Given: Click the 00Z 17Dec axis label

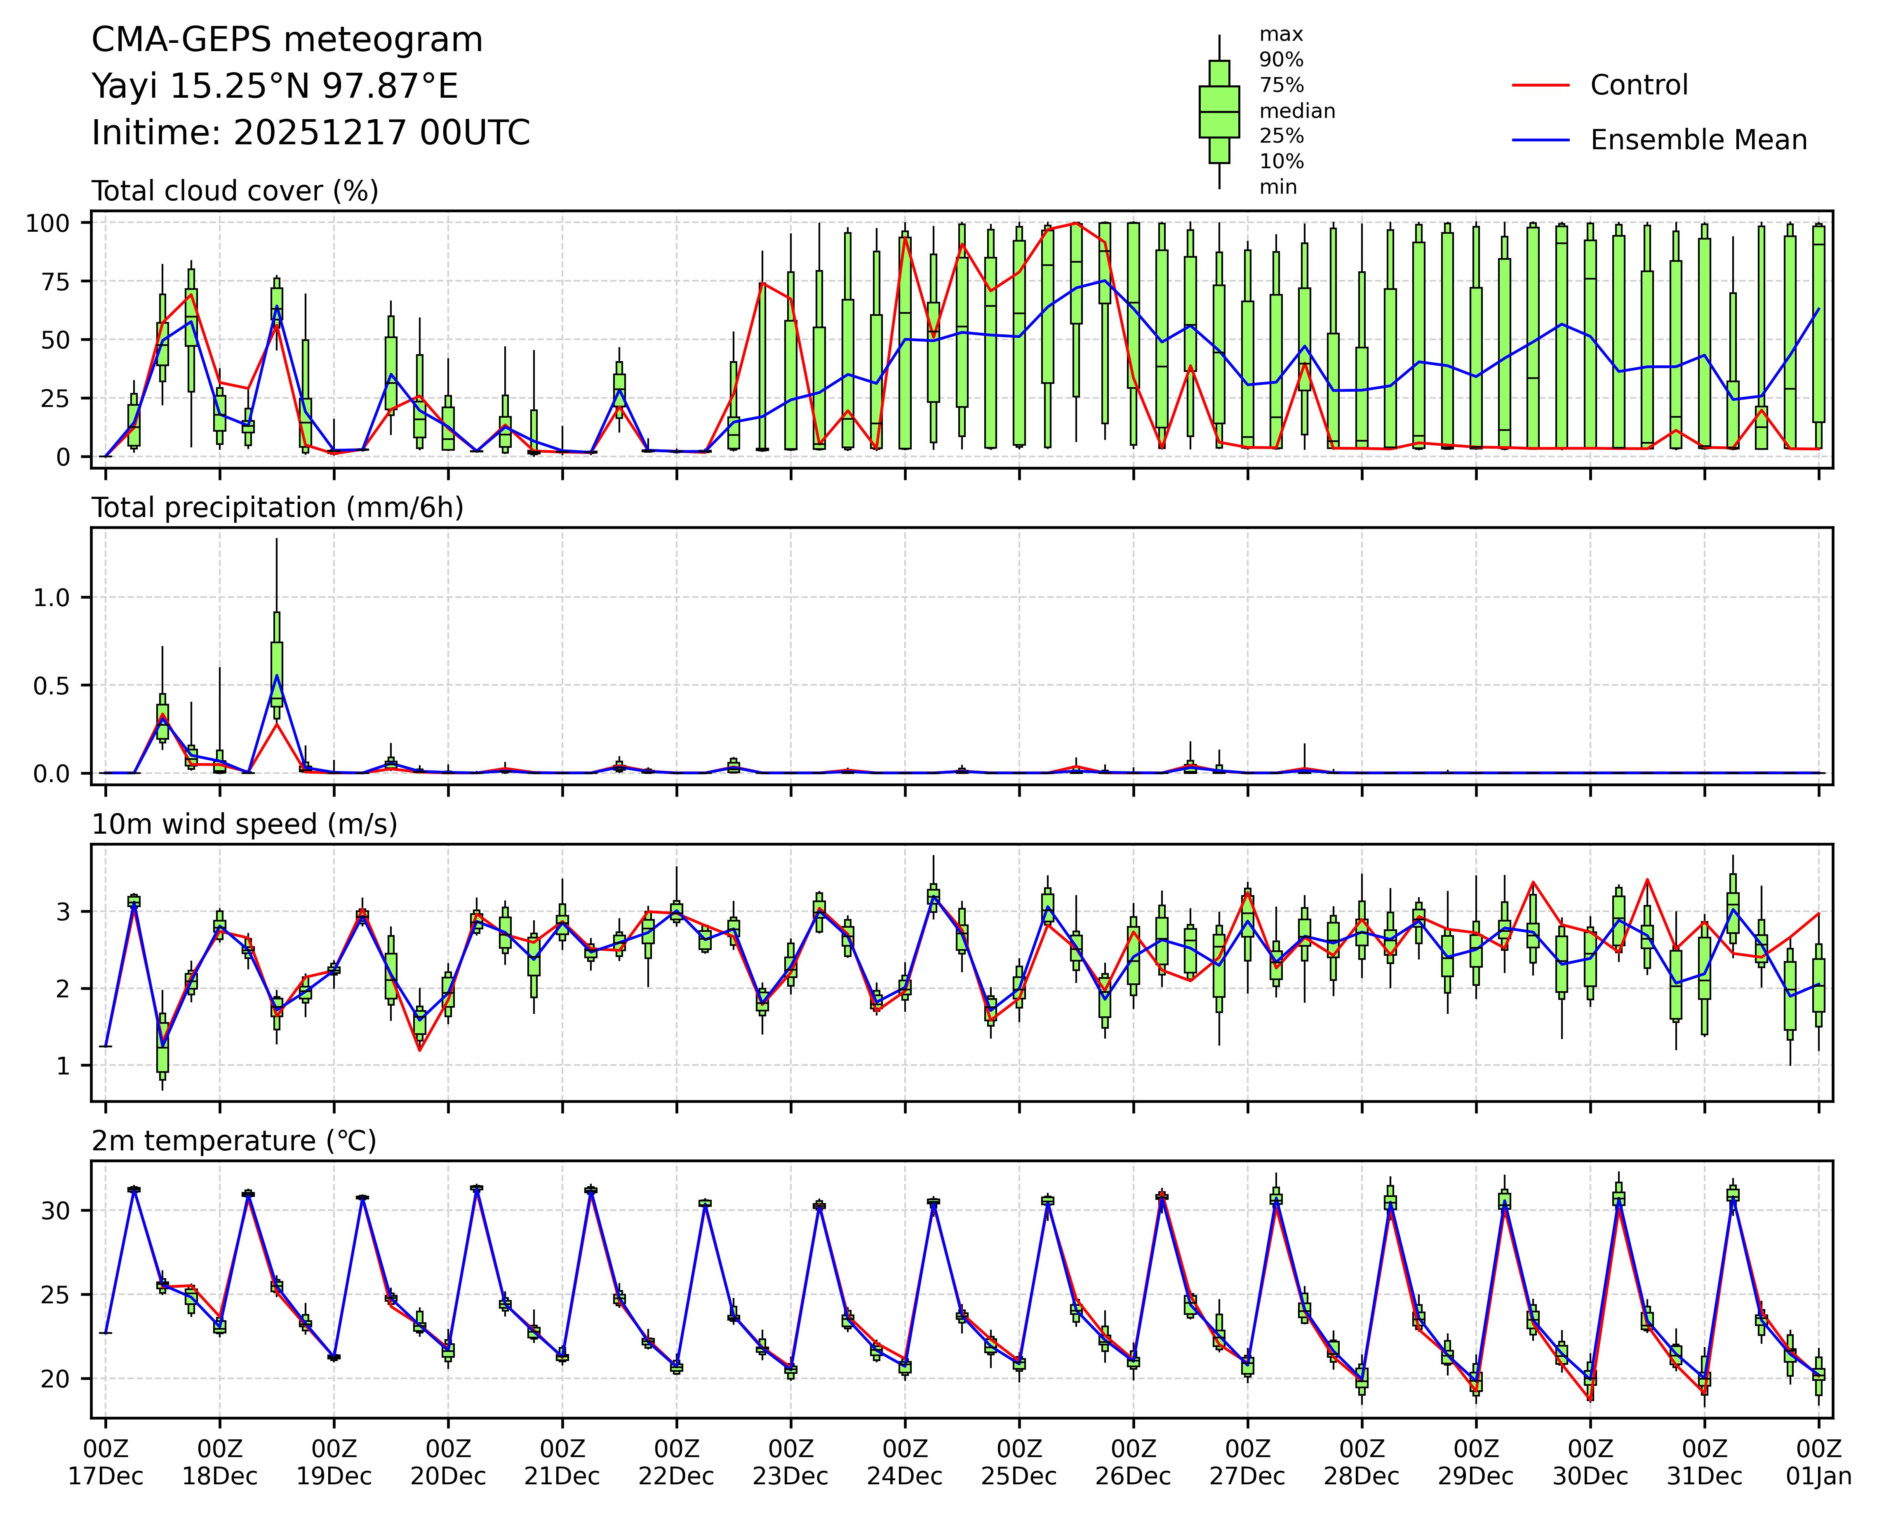Looking at the screenshot, I should tap(106, 1462).
